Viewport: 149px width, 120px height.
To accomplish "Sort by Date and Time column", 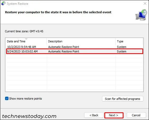I will click(26, 41).
